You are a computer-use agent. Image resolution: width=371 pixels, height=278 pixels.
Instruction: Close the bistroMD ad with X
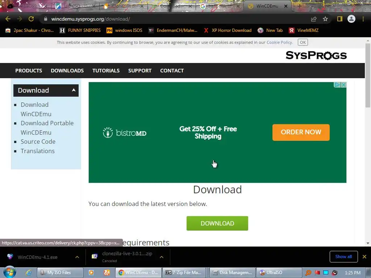(343, 85)
